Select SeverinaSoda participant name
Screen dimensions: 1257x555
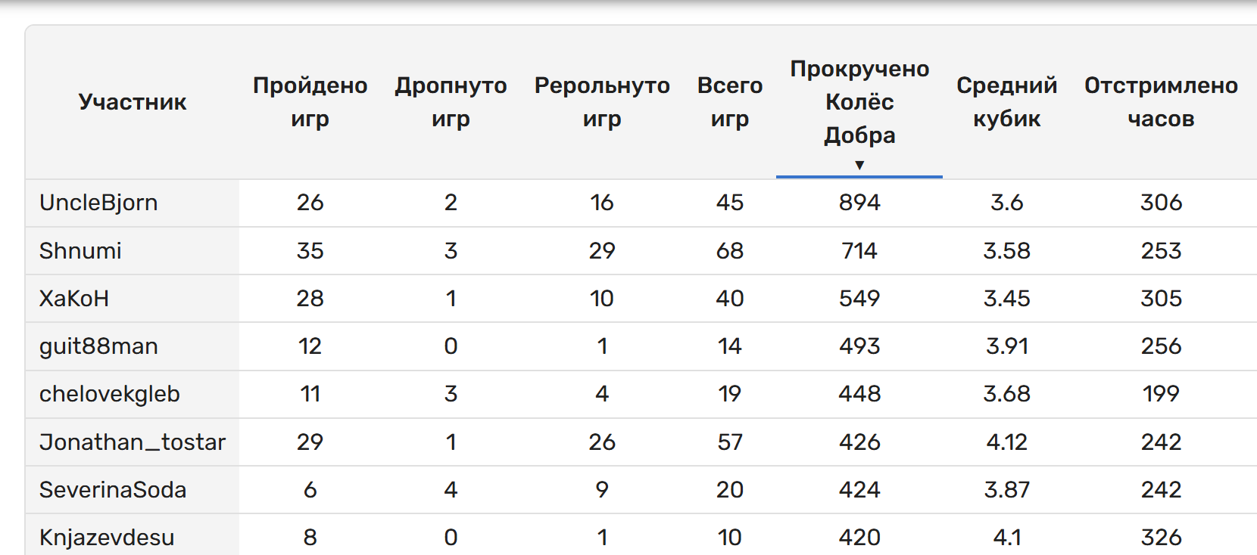pyautogui.click(x=113, y=490)
